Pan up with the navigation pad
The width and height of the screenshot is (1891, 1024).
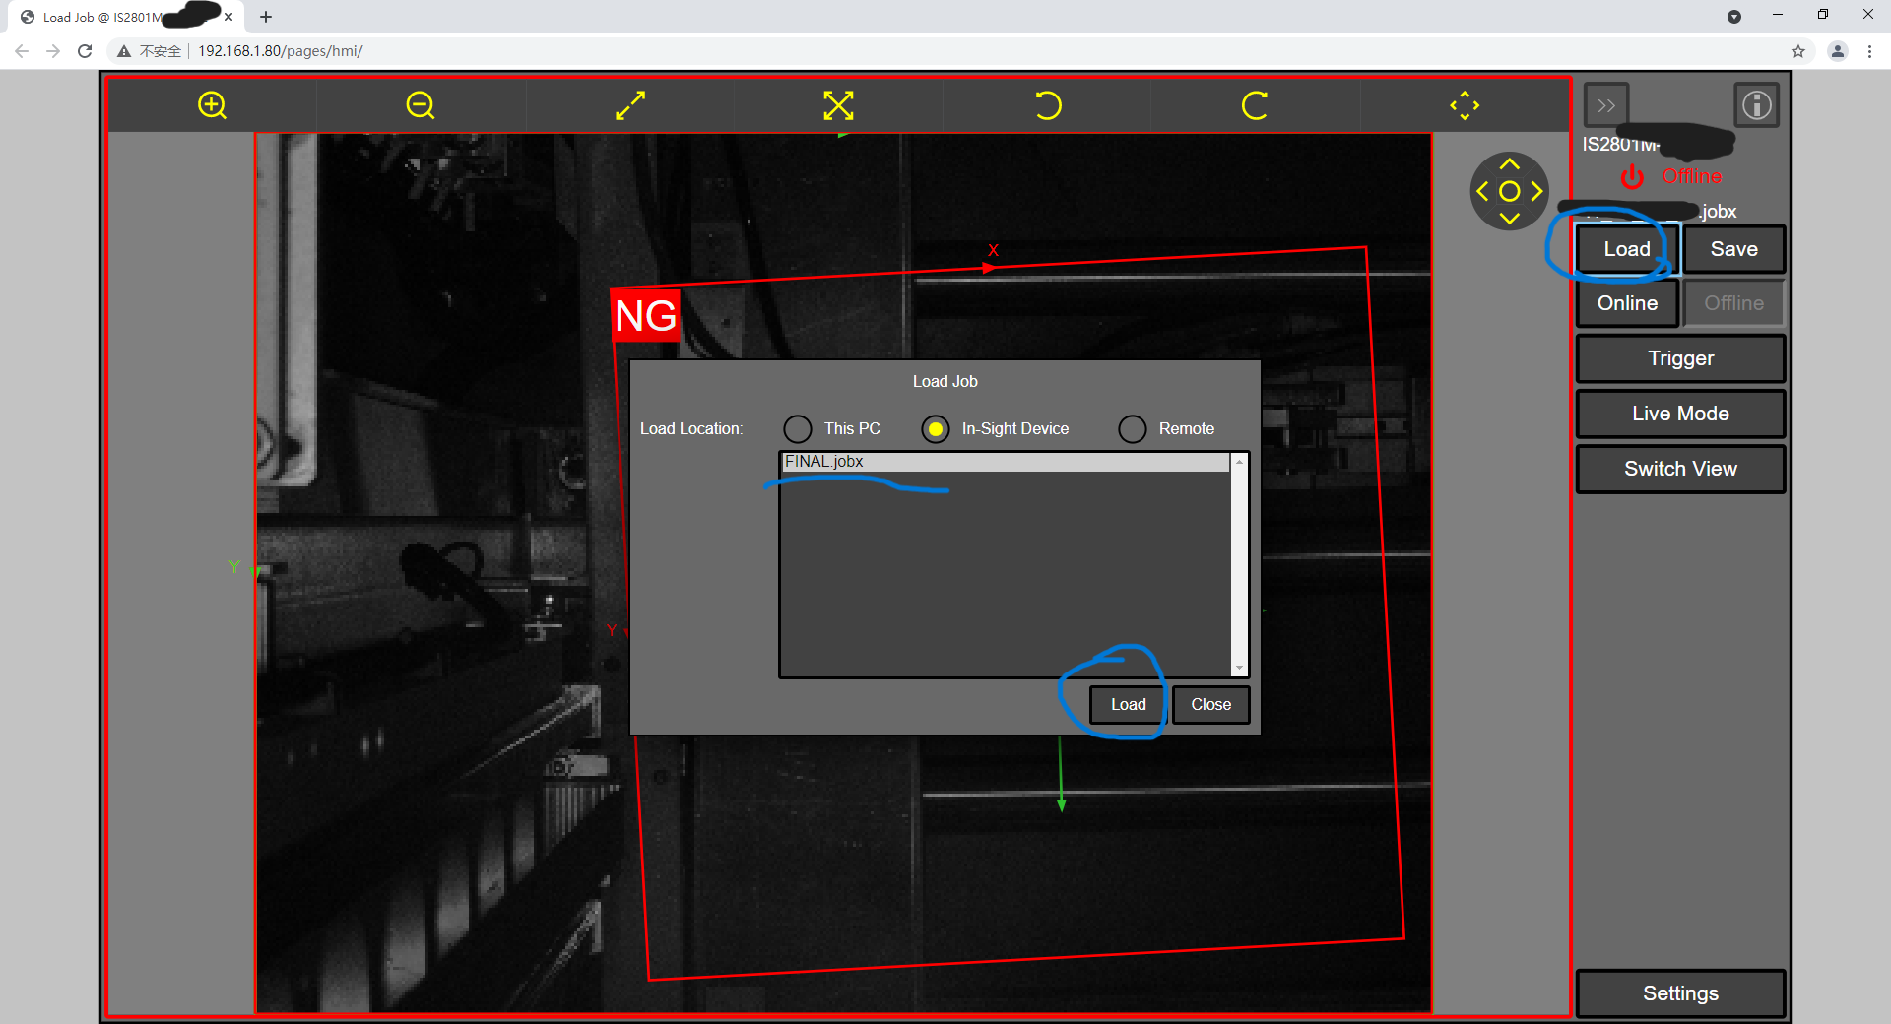pyautogui.click(x=1510, y=164)
